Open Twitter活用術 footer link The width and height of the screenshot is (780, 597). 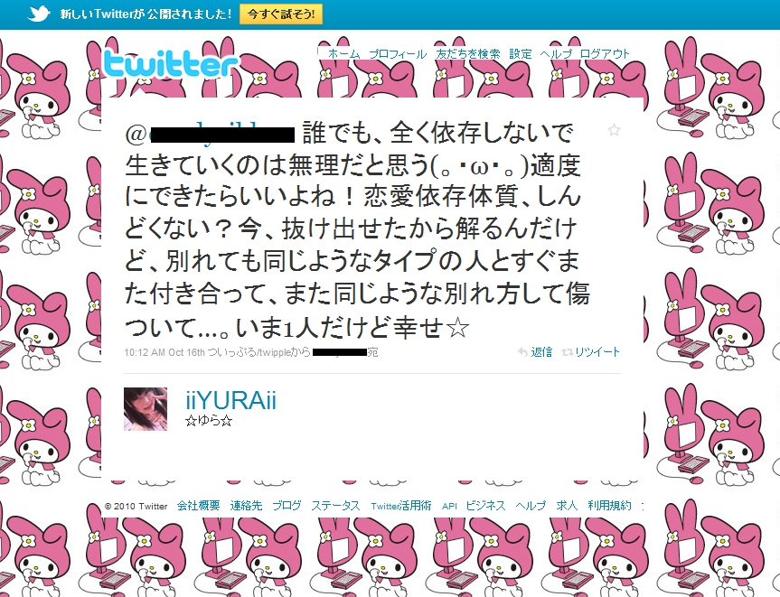tap(401, 506)
